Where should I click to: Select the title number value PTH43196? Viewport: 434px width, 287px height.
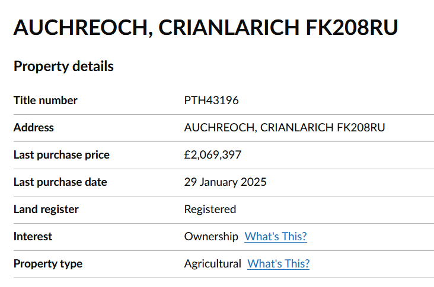click(212, 101)
